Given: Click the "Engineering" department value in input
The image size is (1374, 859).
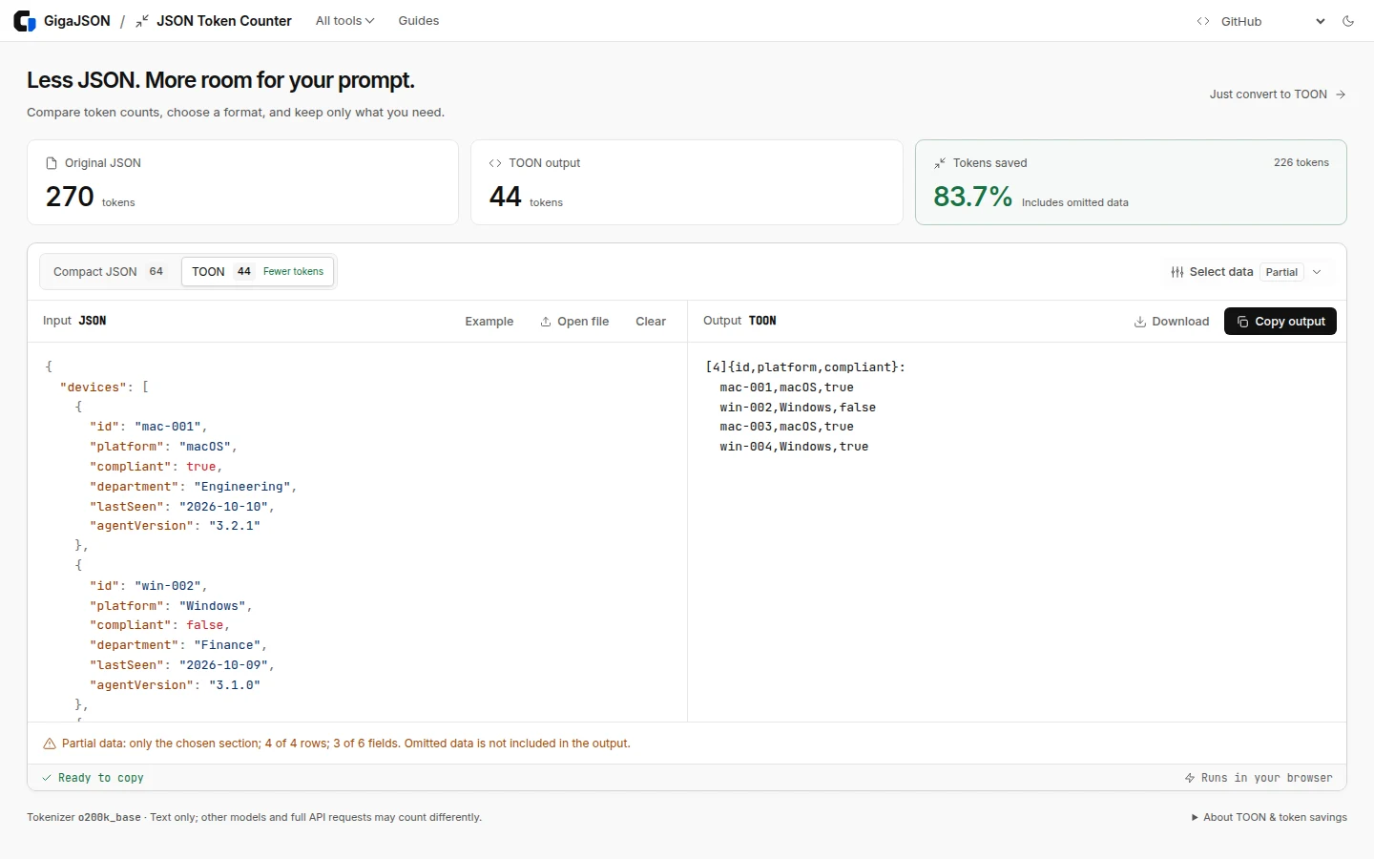Looking at the screenshot, I should click(242, 487).
